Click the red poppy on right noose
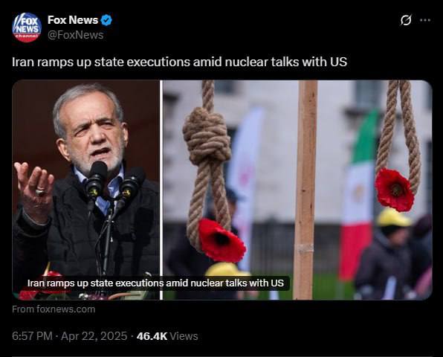Image resolution: width=443 pixels, height=357 pixels. click(x=395, y=190)
